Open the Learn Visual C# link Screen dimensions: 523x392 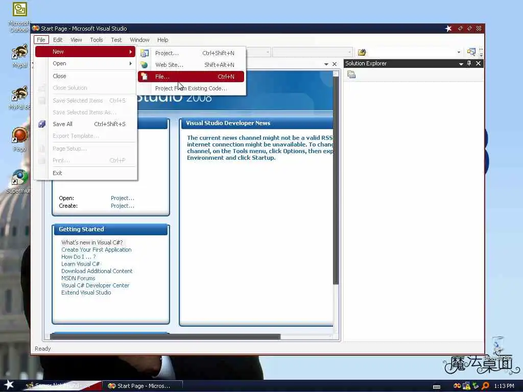tap(80, 264)
